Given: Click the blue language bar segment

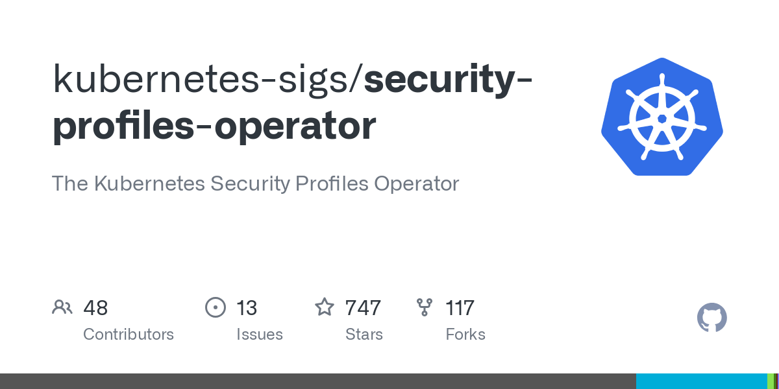Looking at the screenshot, I should pyautogui.click(x=702, y=381).
